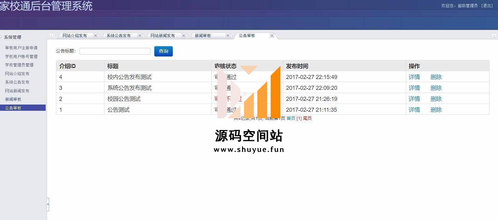Click timestamp 2017-02-27 21:11:35
The image size is (498, 220).
click(311, 110)
